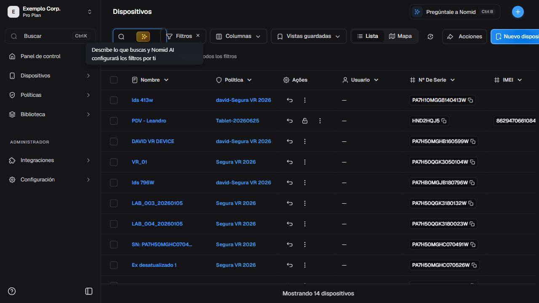This screenshot has width=539, height=303.
Task: Copy serial number PA7H50QGK3050104W
Action: pyautogui.click(x=472, y=162)
